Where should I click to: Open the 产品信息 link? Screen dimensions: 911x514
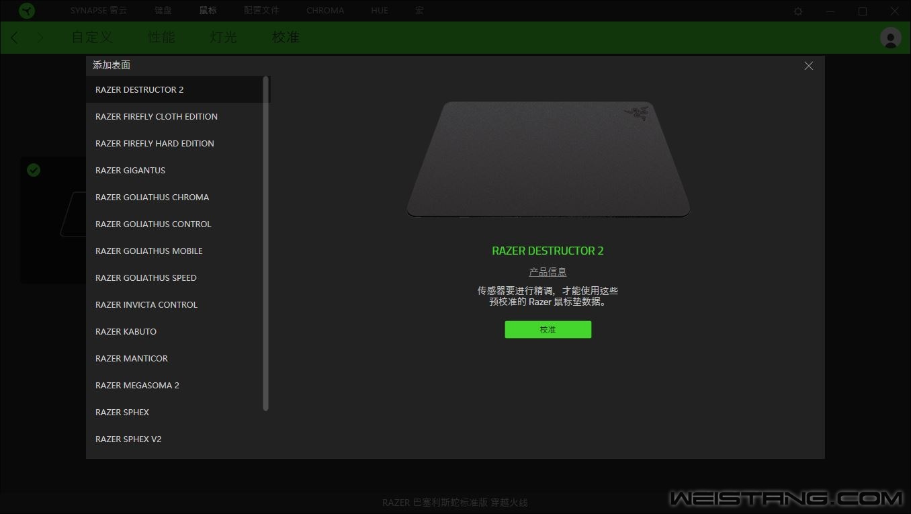click(548, 272)
